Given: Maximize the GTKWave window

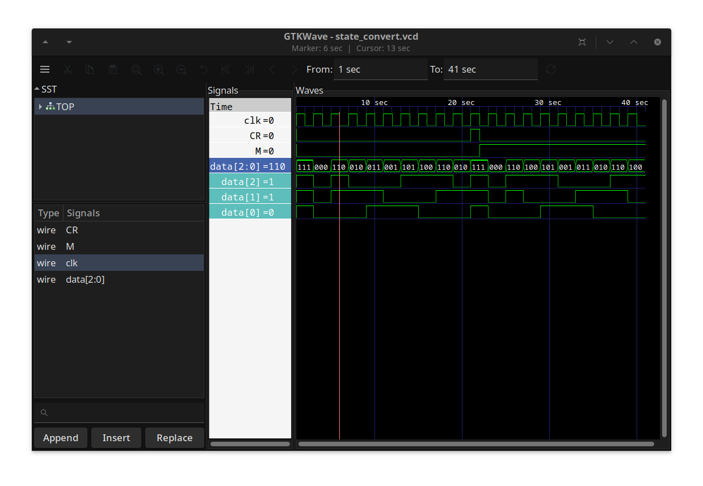Looking at the screenshot, I should pyautogui.click(x=634, y=42).
